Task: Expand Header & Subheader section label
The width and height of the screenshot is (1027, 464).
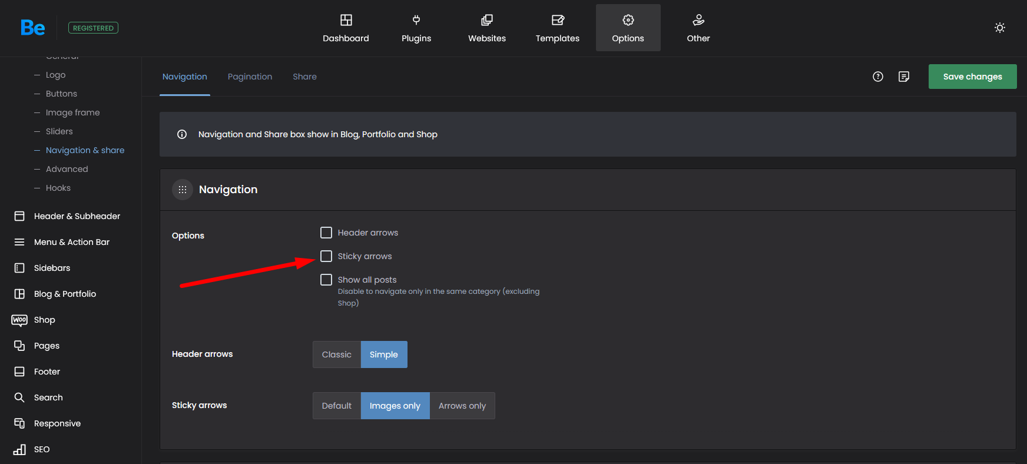Action: (77, 216)
